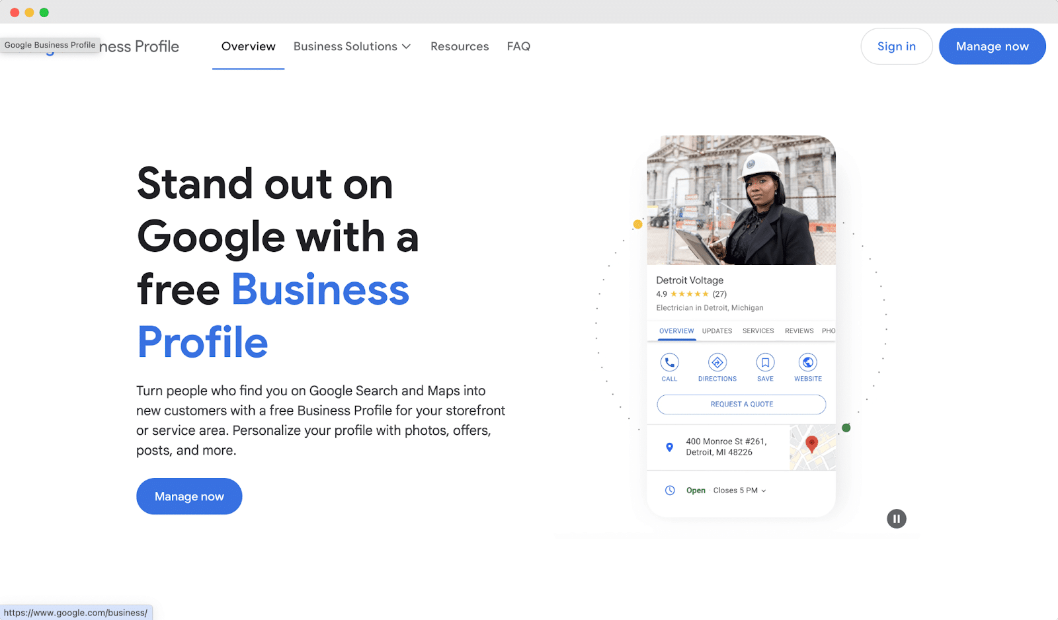This screenshot has width=1058, height=620.
Task: Click the Directions icon in profile card
Action: click(717, 362)
